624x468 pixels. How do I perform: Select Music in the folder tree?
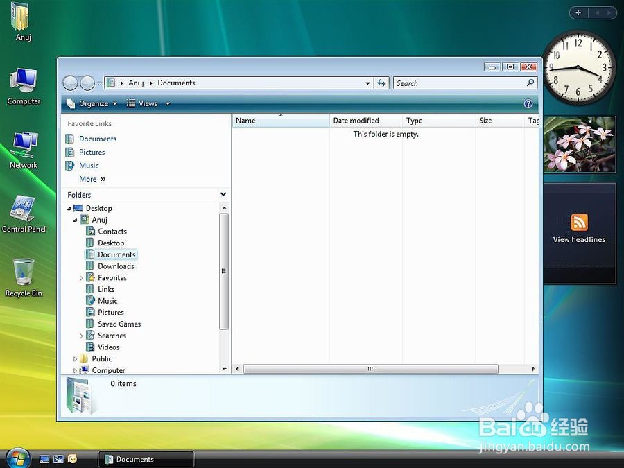pyautogui.click(x=107, y=301)
